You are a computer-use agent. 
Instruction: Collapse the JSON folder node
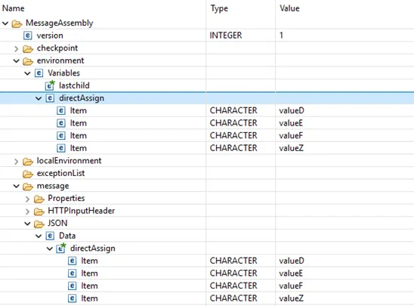click(x=27, y=224)
